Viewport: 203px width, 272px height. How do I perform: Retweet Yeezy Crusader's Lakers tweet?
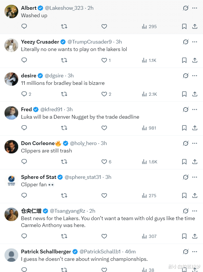(64, 60)
